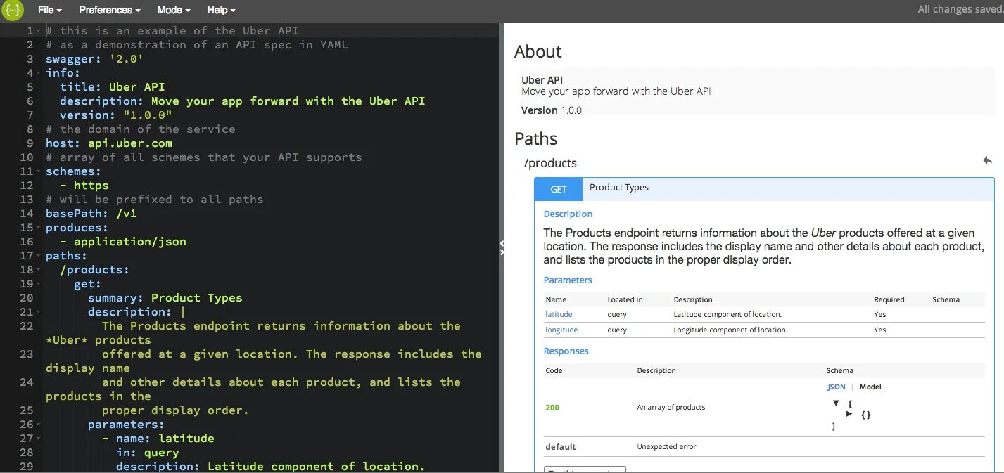
Task: Click 'Longitude component of location.' in parameters table
Action: 730,330
